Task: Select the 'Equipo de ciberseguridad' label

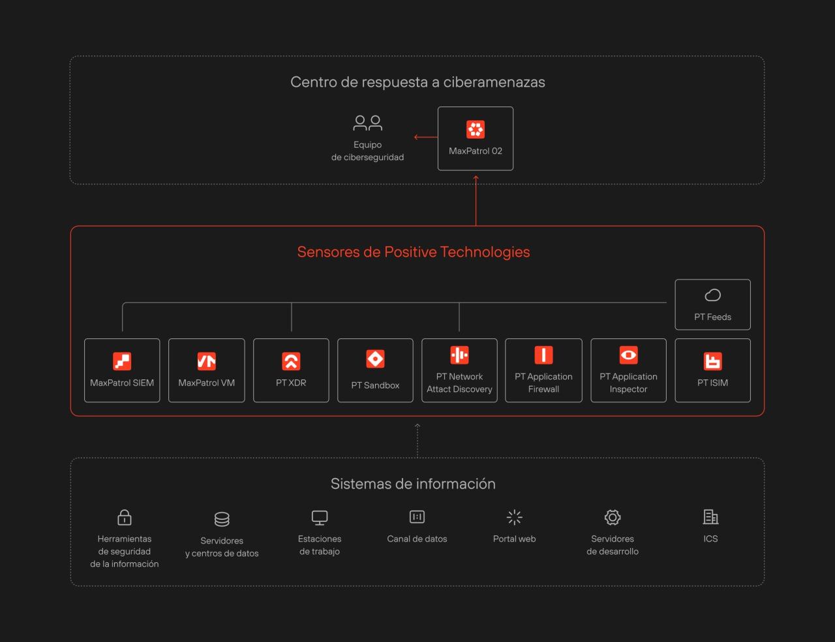Action: tap(367, 151)
